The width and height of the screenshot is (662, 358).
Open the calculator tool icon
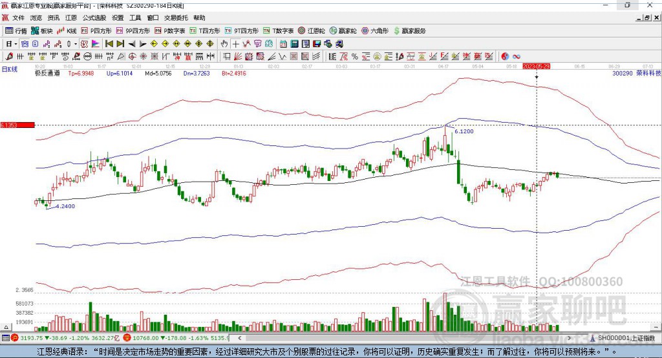[294, 43]
